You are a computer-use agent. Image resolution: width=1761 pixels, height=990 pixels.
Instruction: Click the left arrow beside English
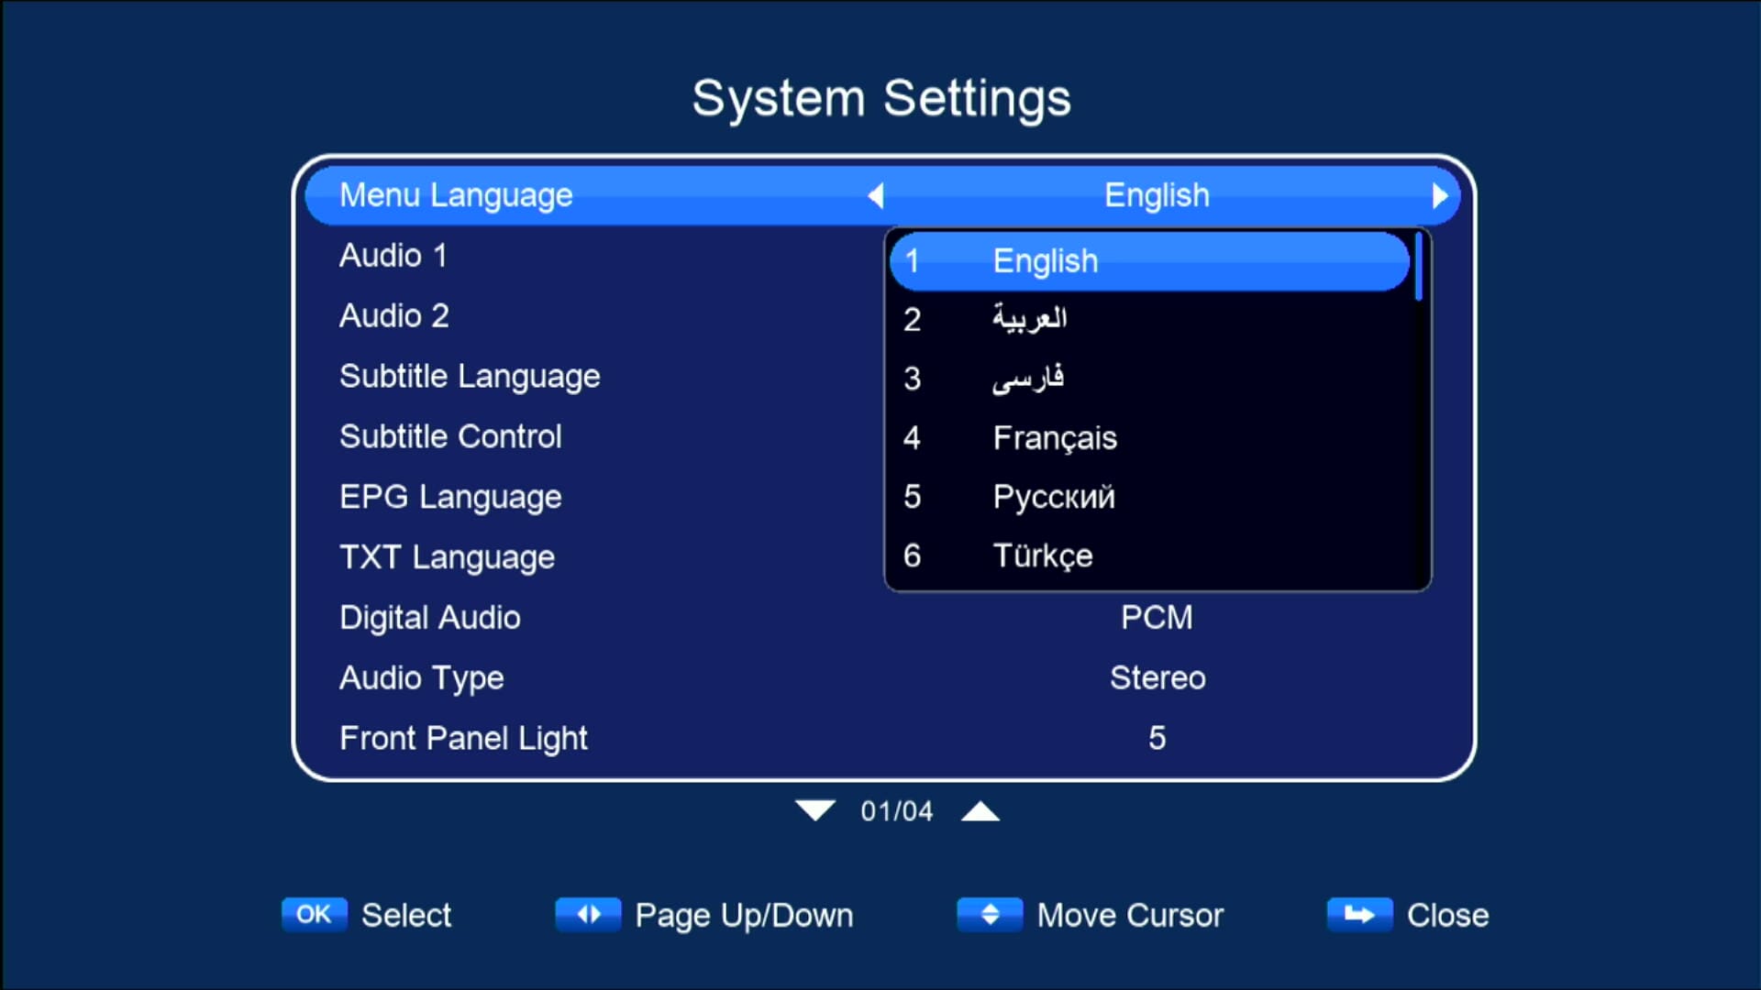(874, 195)
